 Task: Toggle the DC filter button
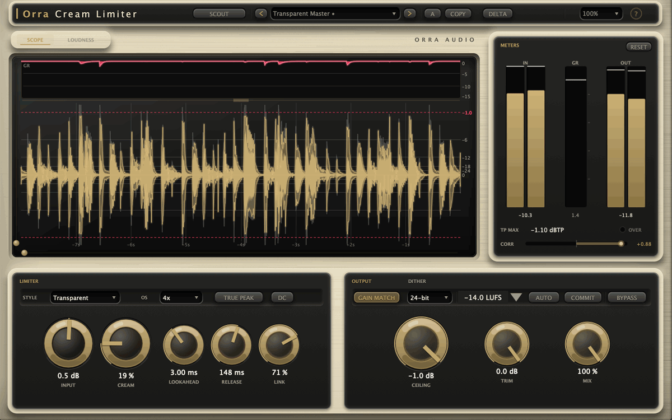coord(282,298)
